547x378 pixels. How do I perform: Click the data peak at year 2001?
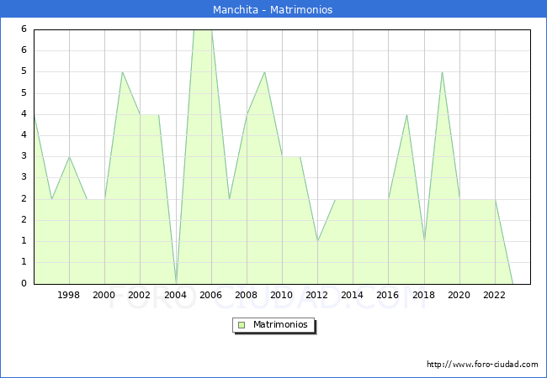click(x=123, y=72)
